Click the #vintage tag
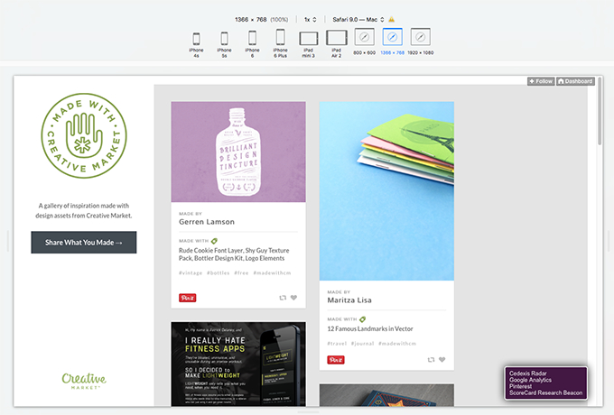 (x=191, y=272)
